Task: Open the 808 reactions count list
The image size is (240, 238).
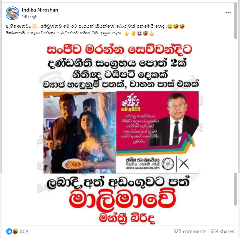Action: (24, 232)
